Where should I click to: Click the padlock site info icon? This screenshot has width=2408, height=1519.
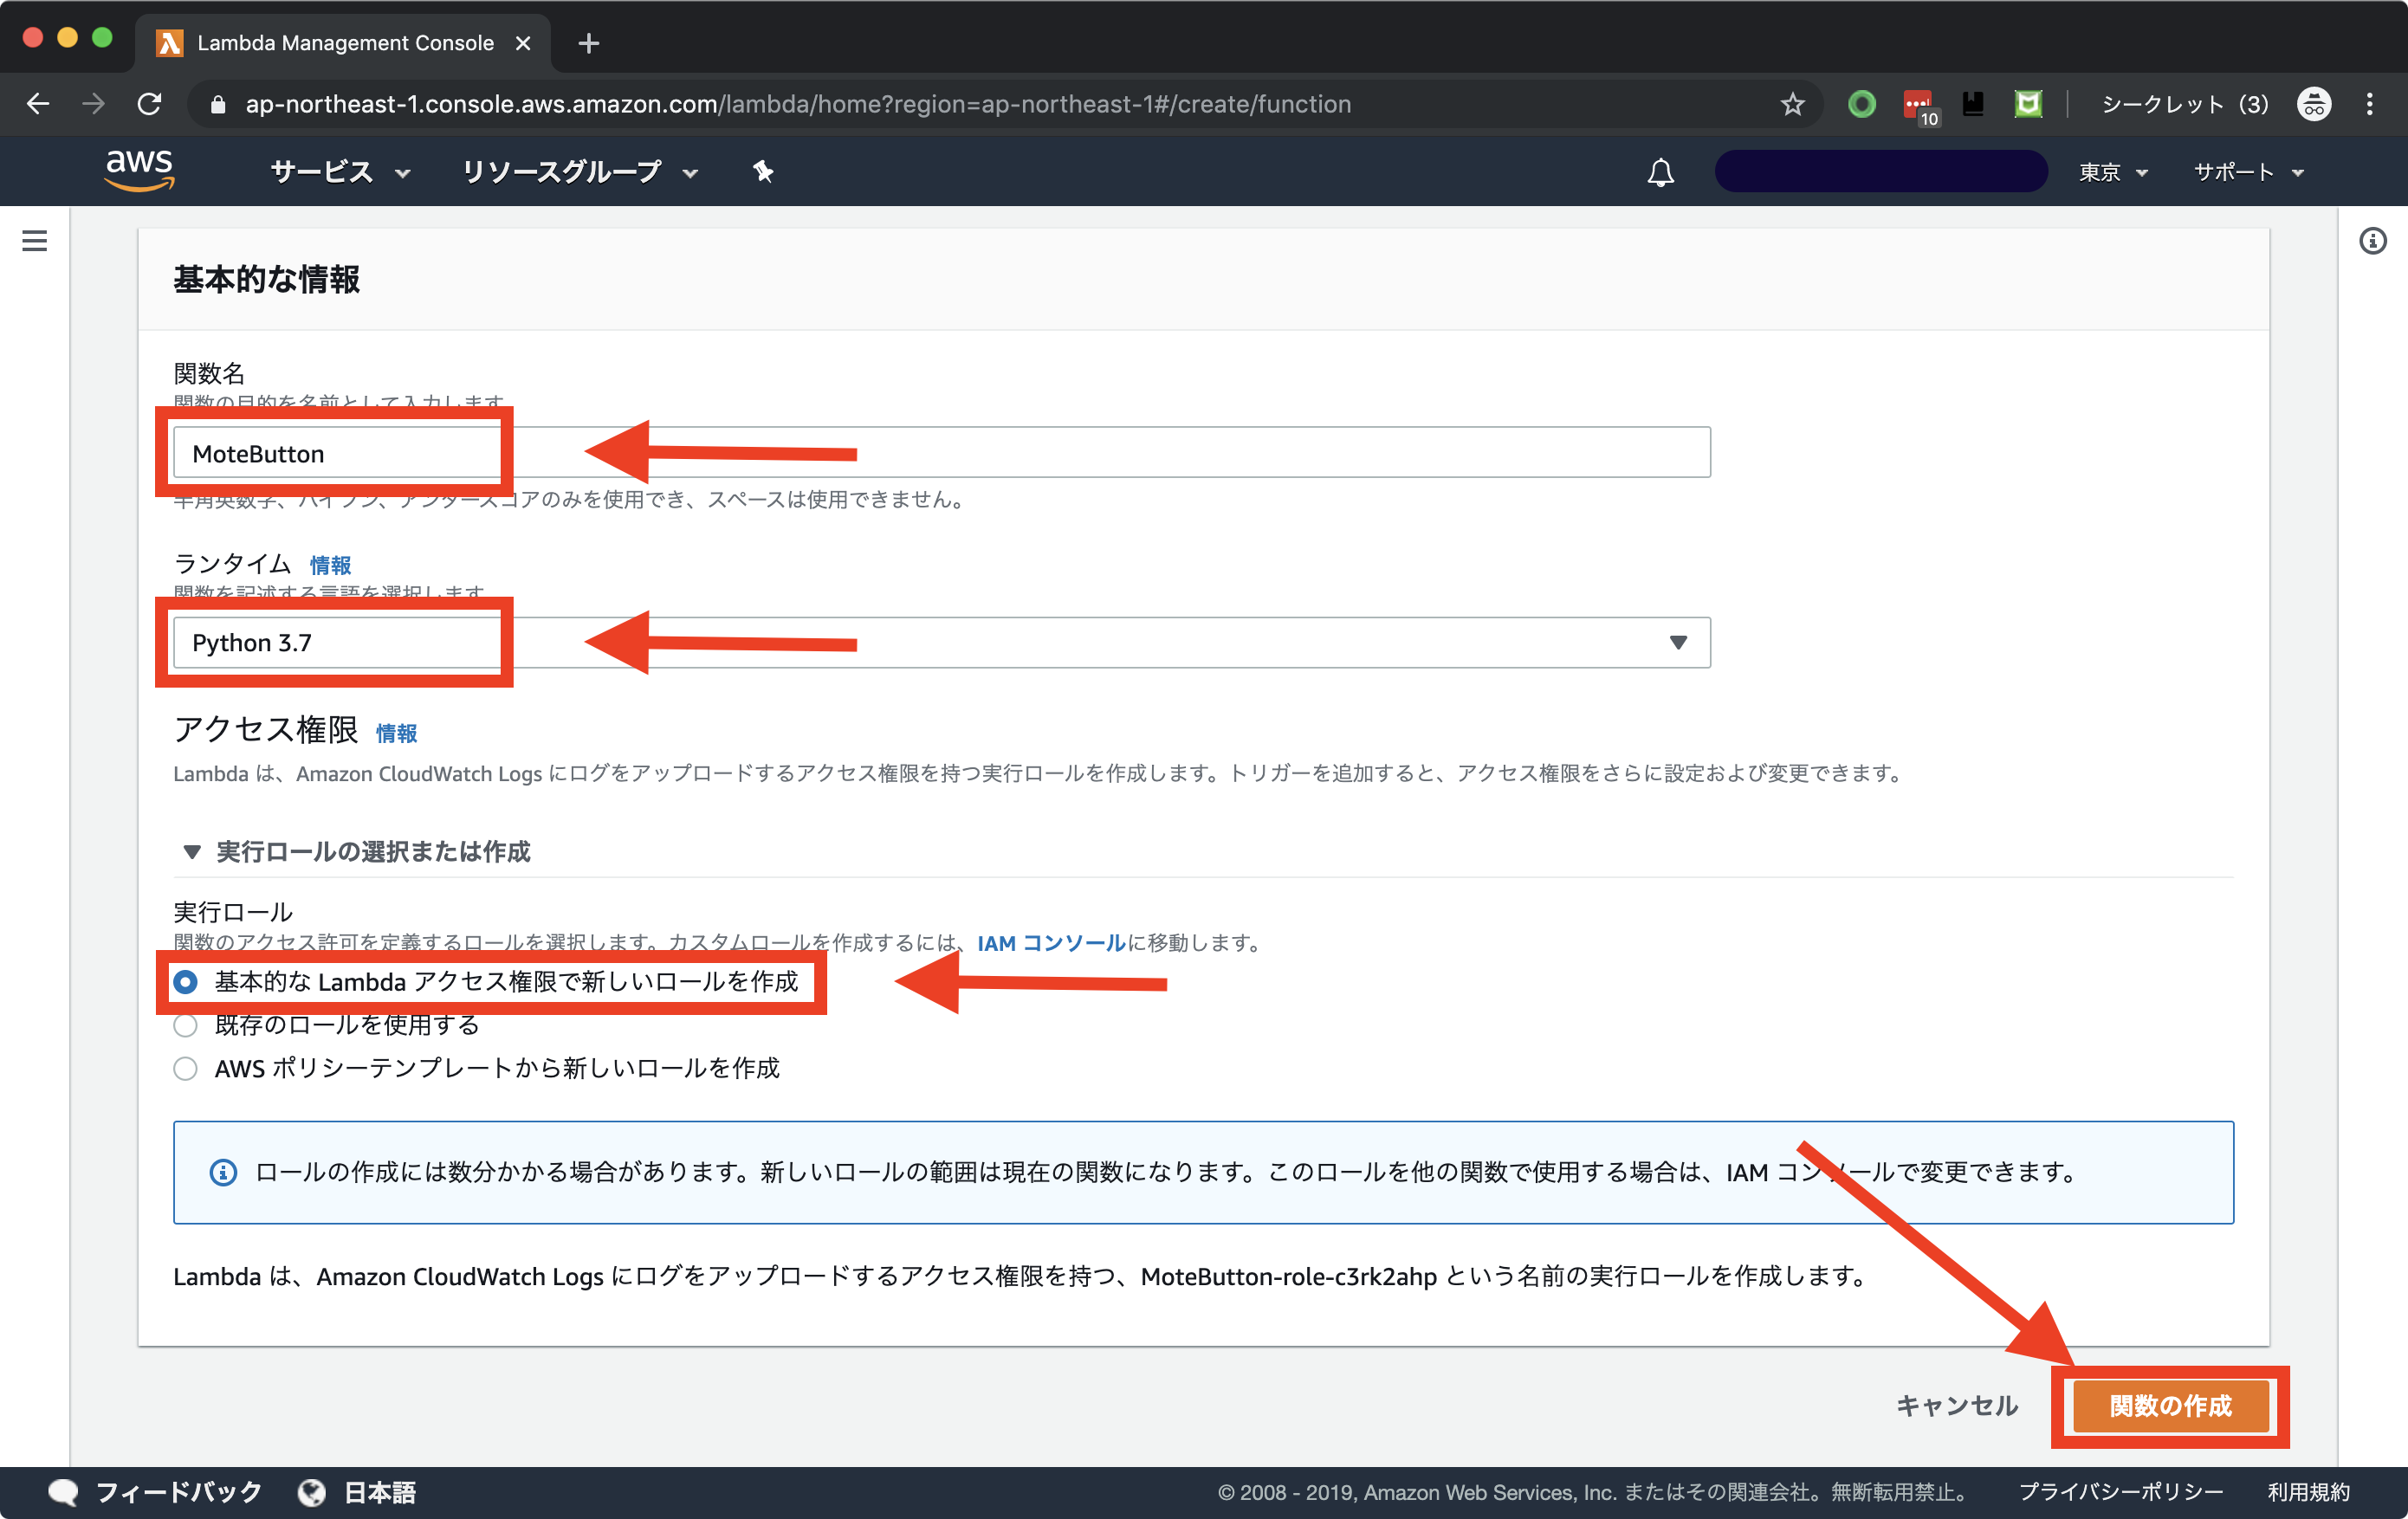coord(218,104)
